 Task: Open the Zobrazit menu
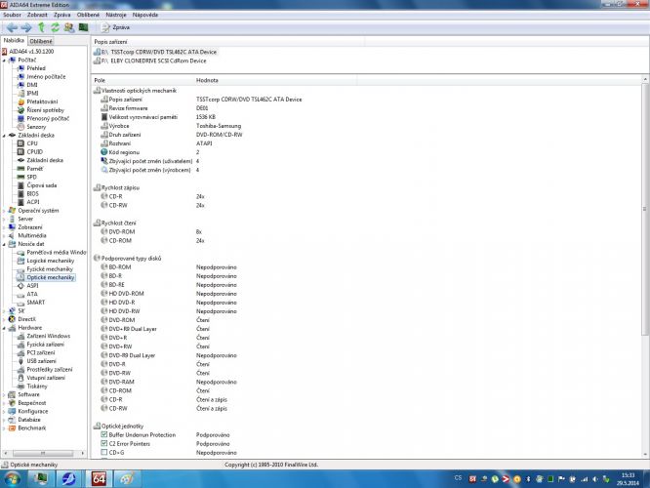click(x=37, y=15)
